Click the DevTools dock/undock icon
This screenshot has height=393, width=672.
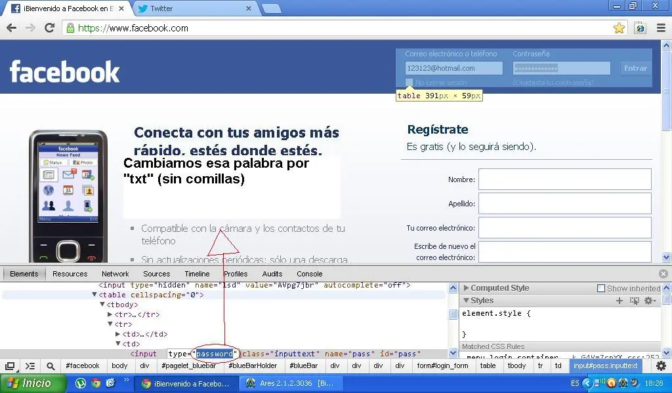tap(10, 366)
